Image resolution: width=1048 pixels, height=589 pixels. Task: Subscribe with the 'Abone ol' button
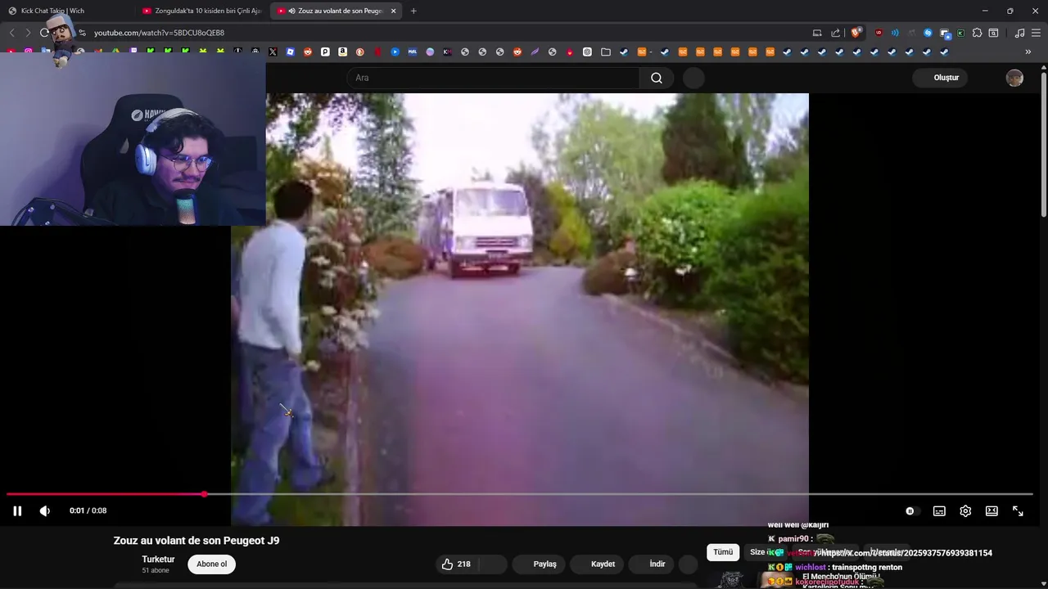tap(211, 564)
